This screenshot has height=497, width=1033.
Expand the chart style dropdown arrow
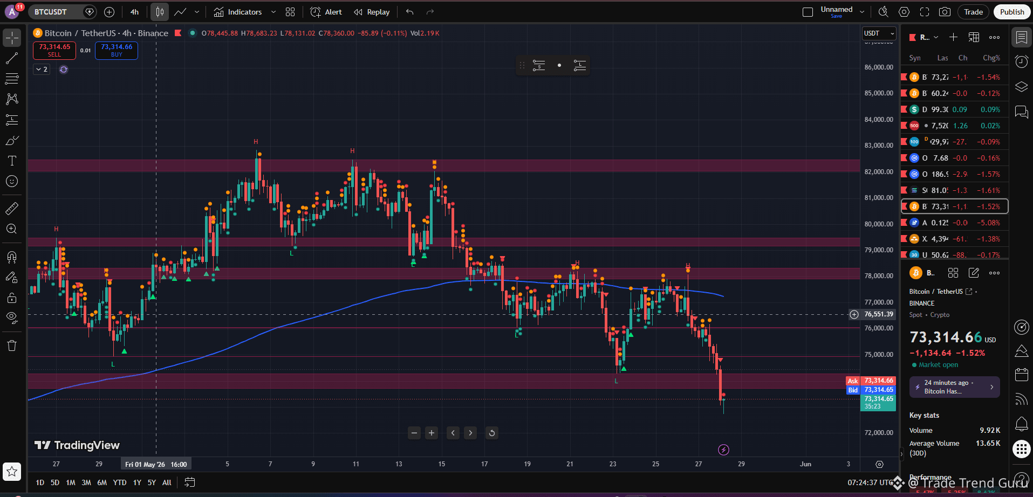(x=197, y=12)
